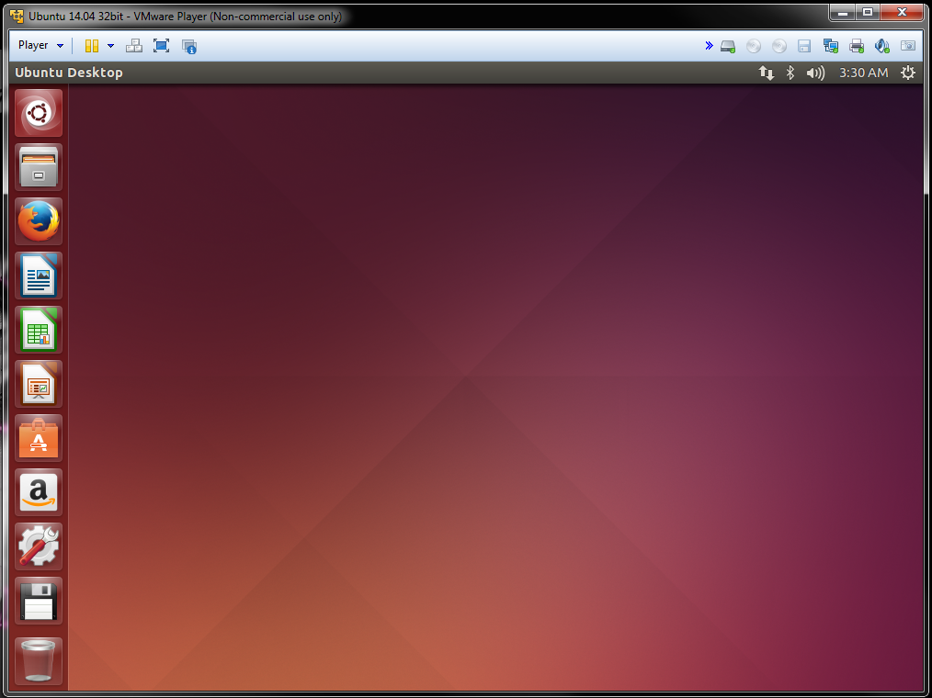932x698 pixels.
Task: Click the Ubuntu Desktop panel title
Action: click(x=69, y=73)
